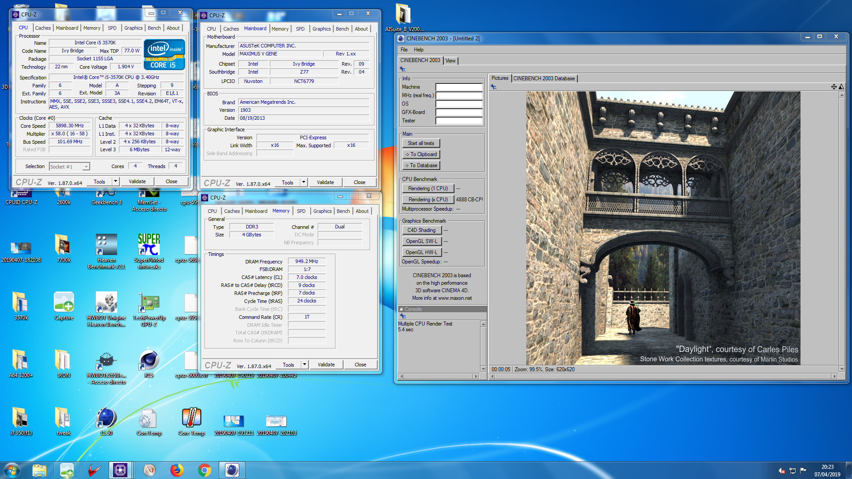
Task: Open the Windows Start menu orb
Action: coord(12,470)
